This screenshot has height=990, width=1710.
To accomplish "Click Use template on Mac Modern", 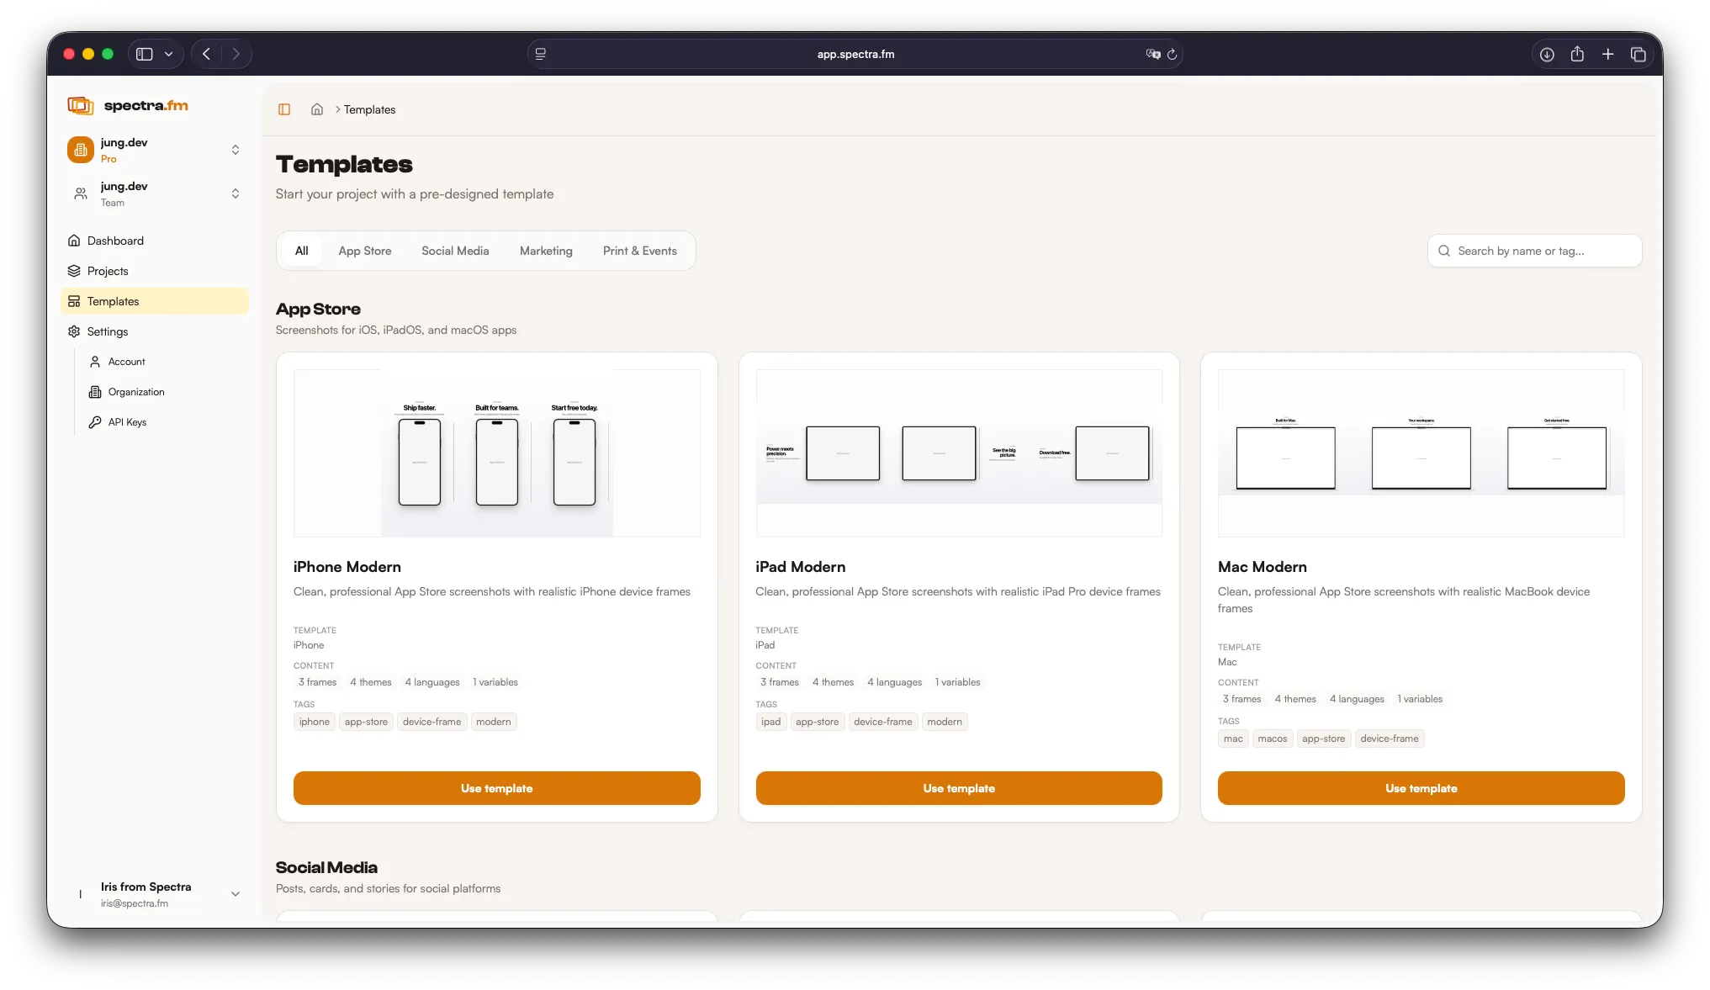I will (x=1420, y=788).
